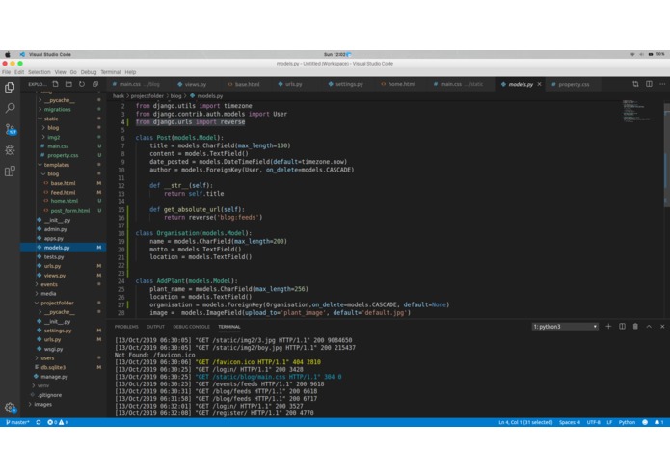Click the editor minimap
The width and height of the screenshot is (670, 476).
(x=640, y=112)
